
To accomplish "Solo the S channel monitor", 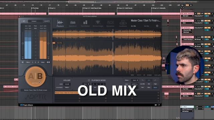I will (35, 62).
